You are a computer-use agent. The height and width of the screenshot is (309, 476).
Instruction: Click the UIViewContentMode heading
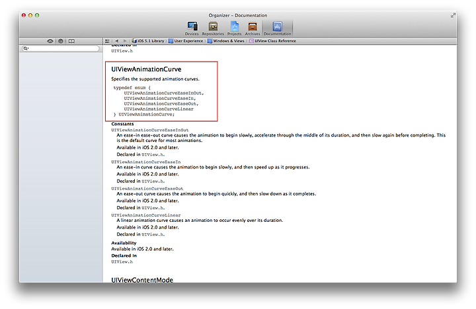tap(142, 280)
